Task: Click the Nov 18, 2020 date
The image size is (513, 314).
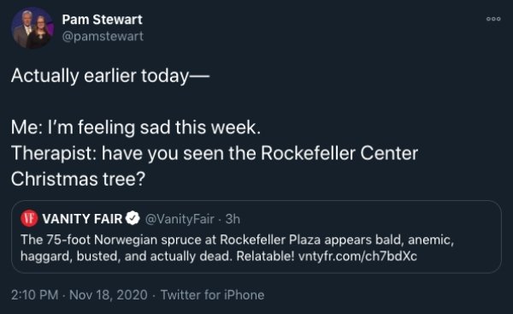Action: point(109,295)
